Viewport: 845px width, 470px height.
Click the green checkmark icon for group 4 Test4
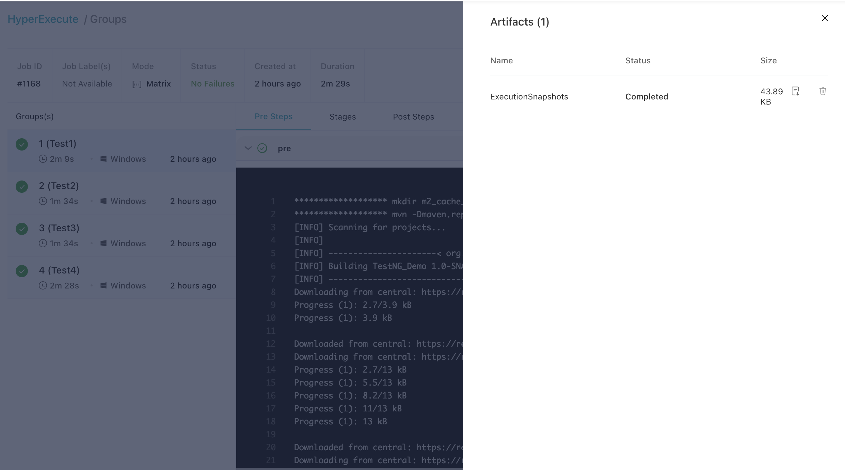[21, 270]
